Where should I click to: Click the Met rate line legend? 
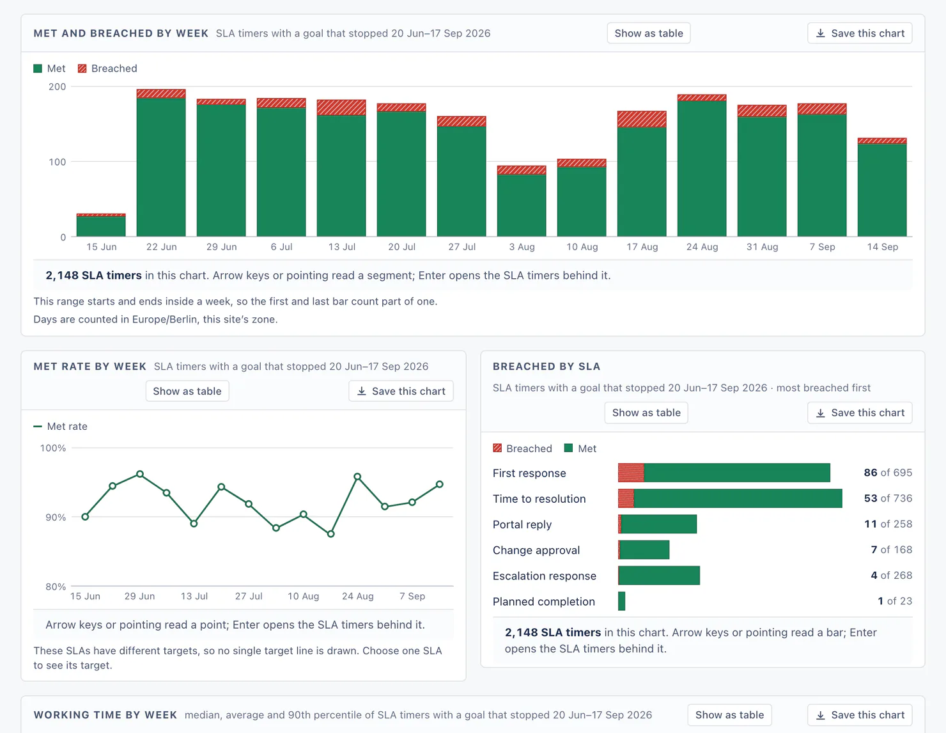pyautogui.click(x=60, y=426)
